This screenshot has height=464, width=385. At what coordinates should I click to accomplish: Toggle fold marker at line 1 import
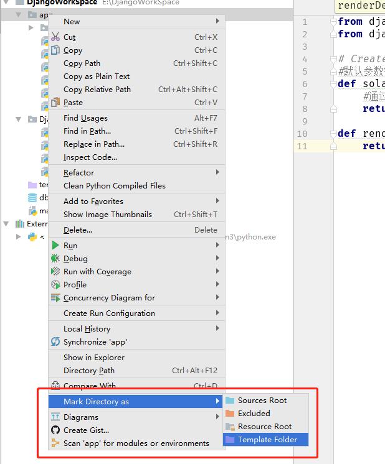tap(333, 22)
